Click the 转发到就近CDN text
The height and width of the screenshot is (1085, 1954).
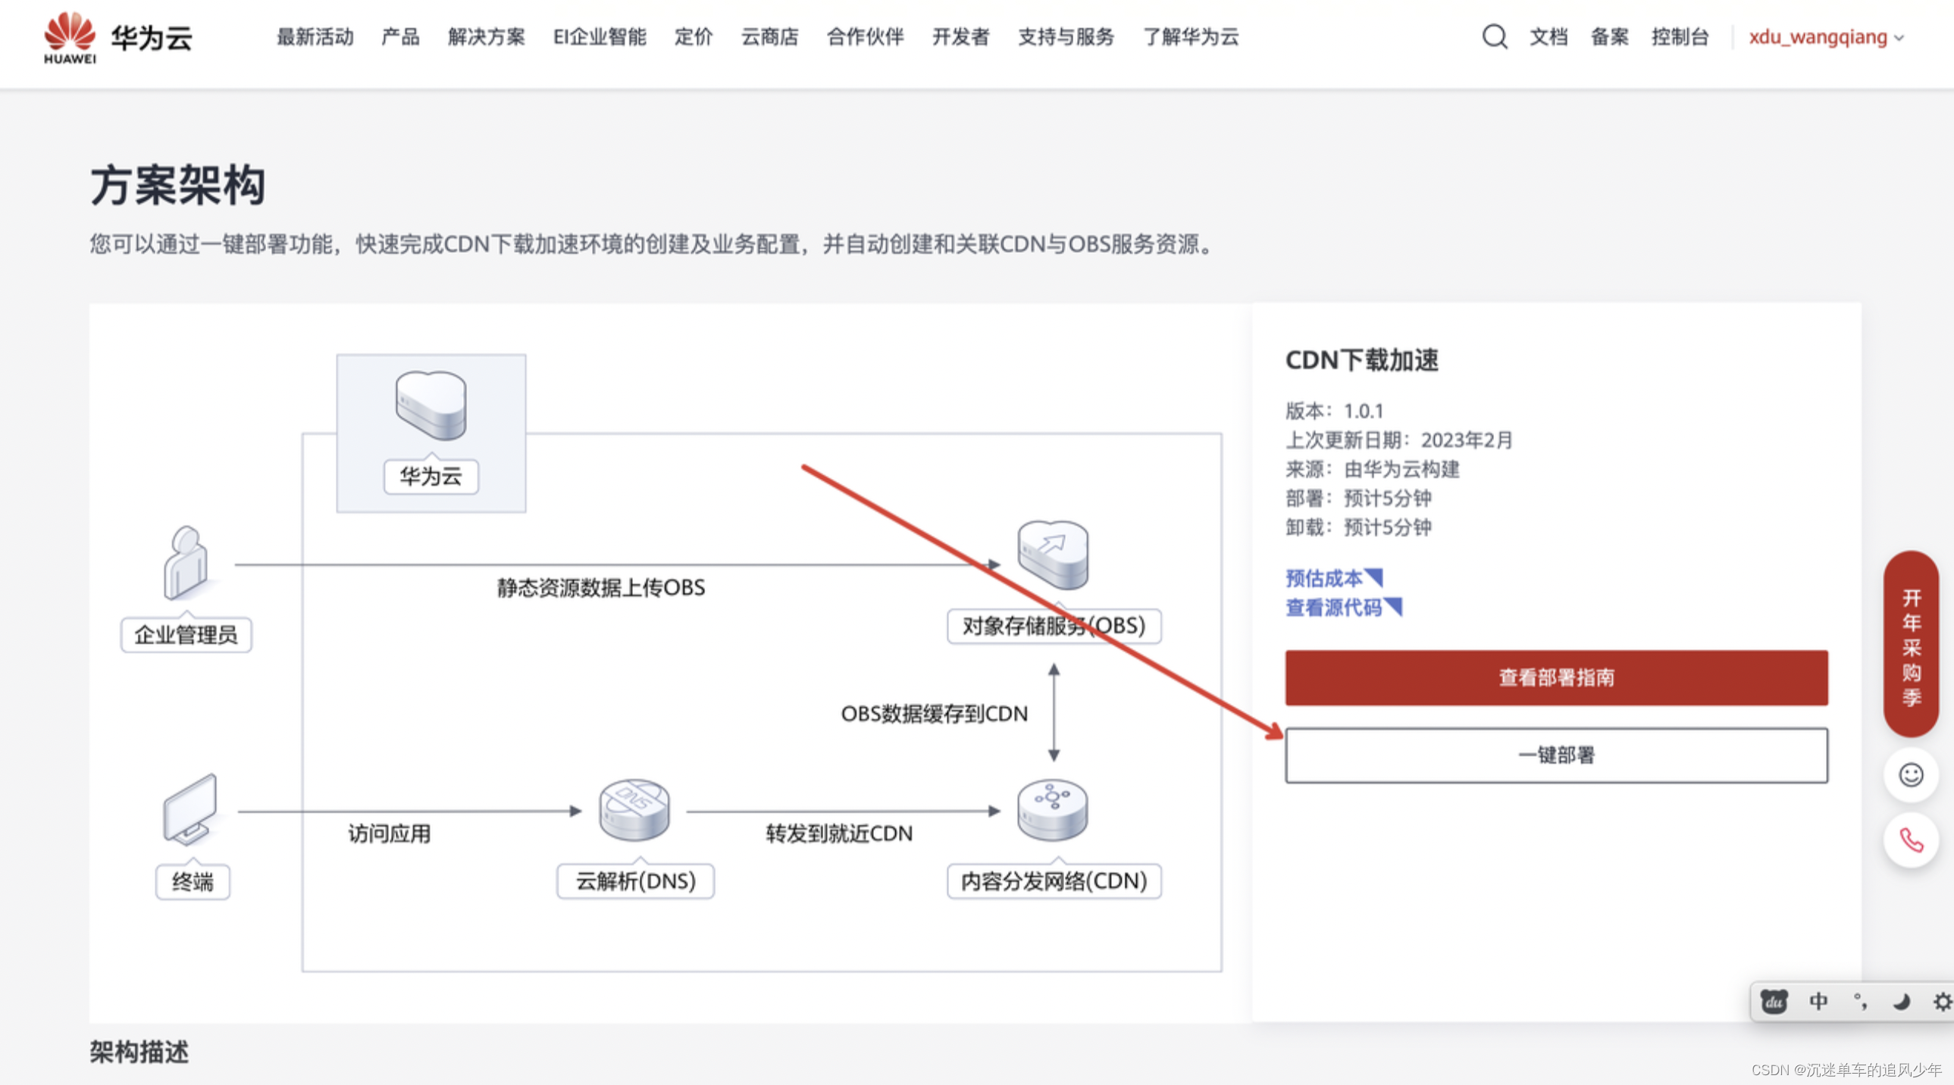(x=839, y=834)
